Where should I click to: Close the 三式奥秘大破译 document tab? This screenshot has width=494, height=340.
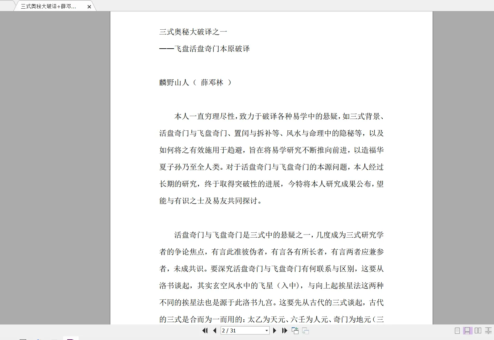coord(89,7)
